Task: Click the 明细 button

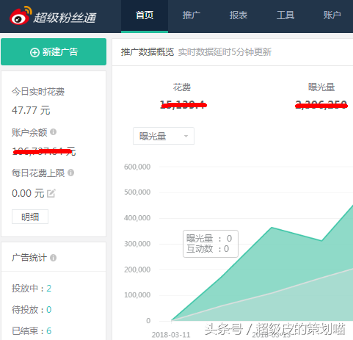Action: 30,217
